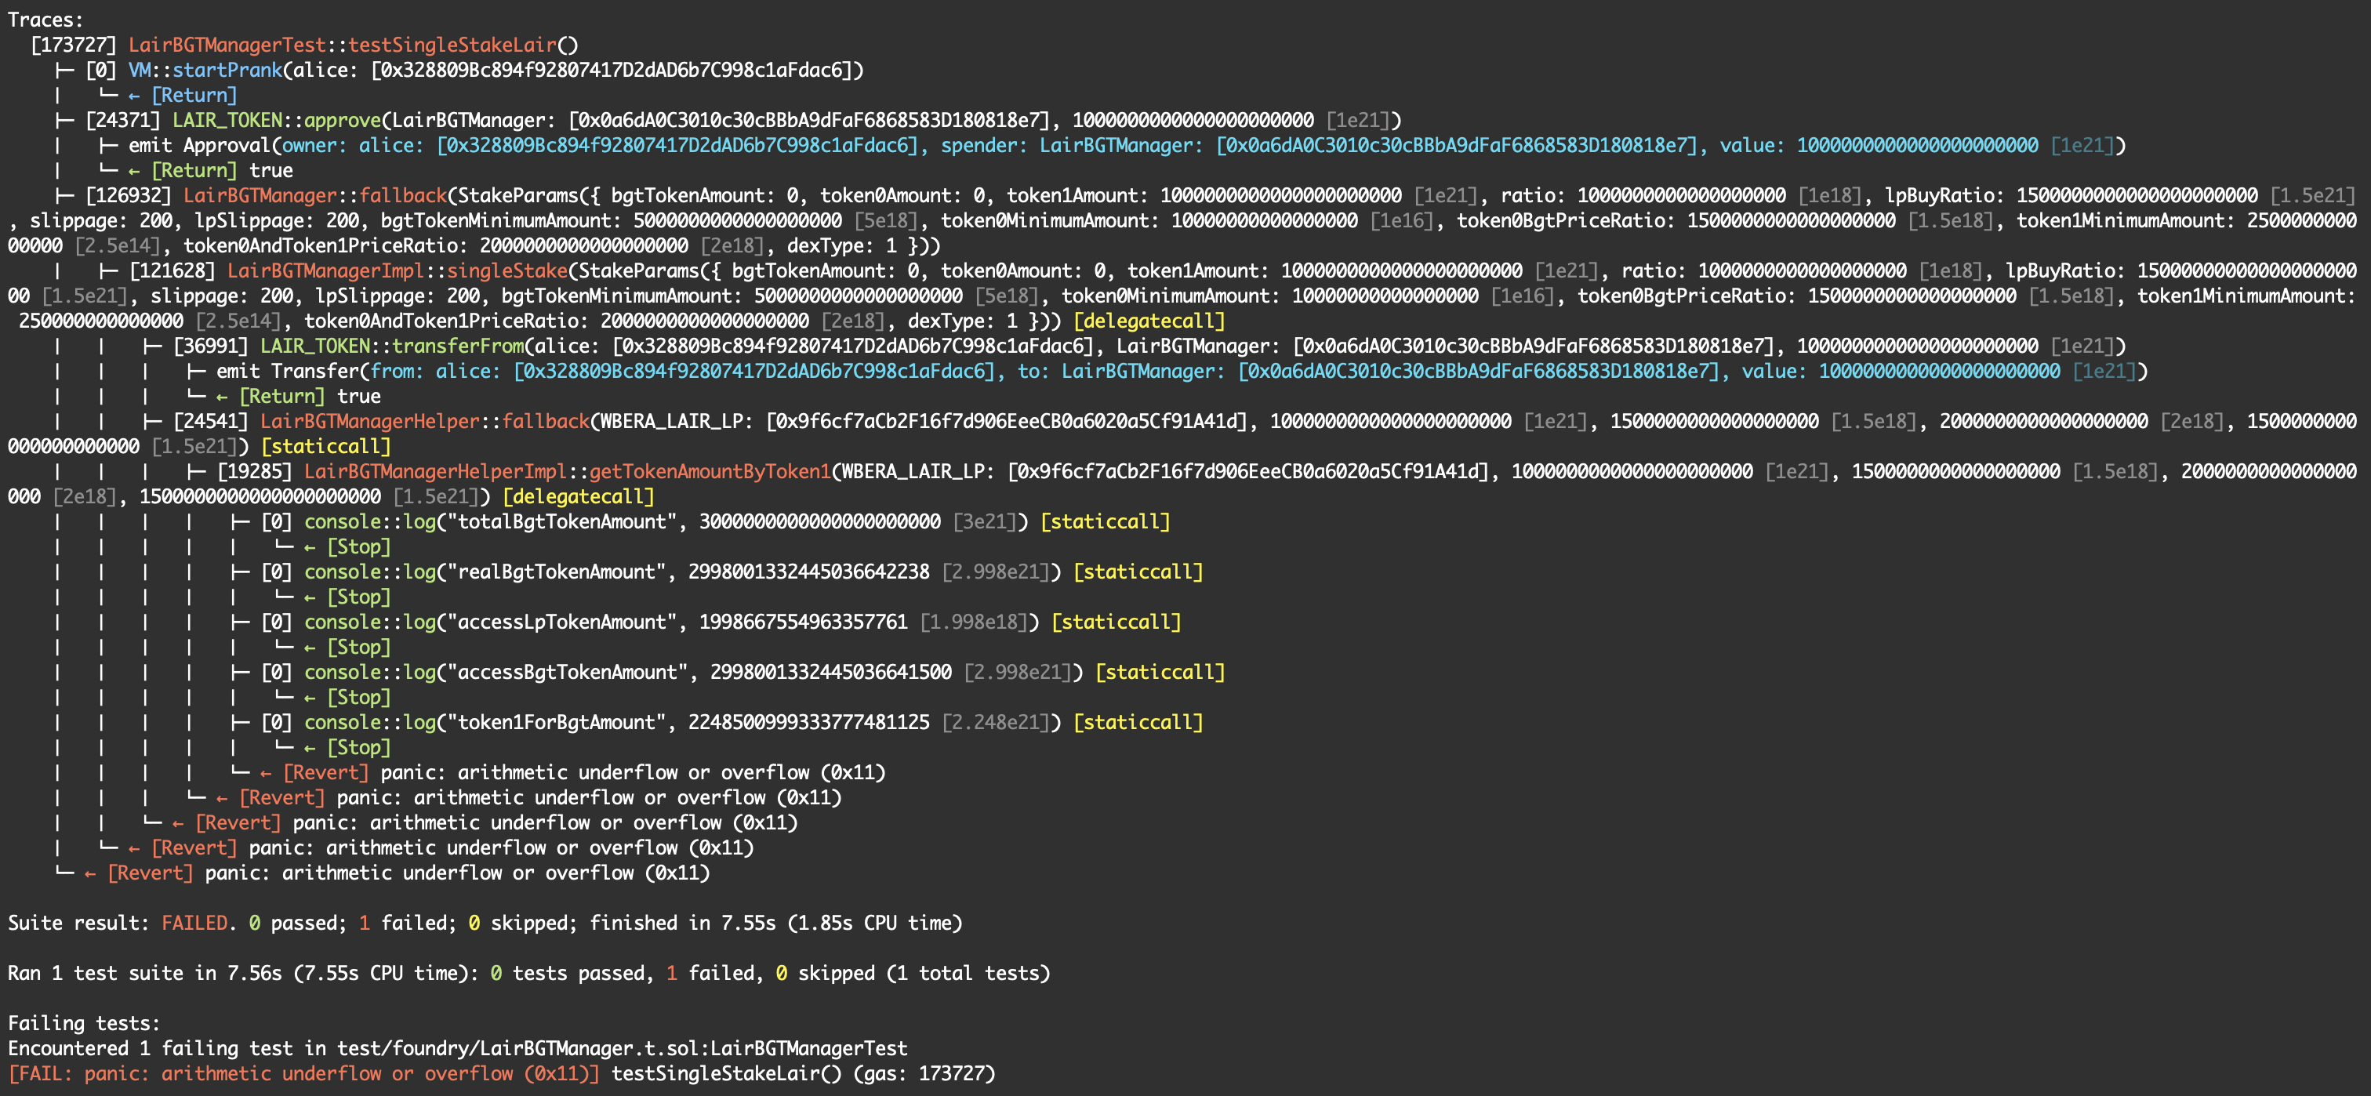
Task: Click the "emit Approval" event text
Action: (200, 145)
